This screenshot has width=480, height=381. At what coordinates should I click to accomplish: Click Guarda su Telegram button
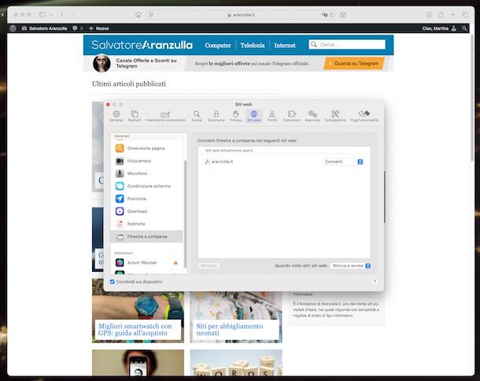click(x=354, y=64)
